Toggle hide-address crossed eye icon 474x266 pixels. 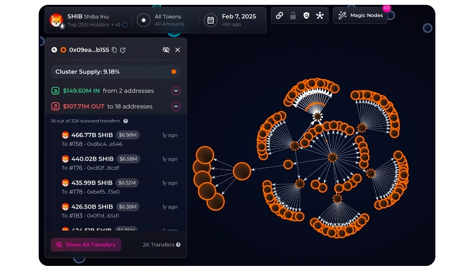(x=166, y=50)
